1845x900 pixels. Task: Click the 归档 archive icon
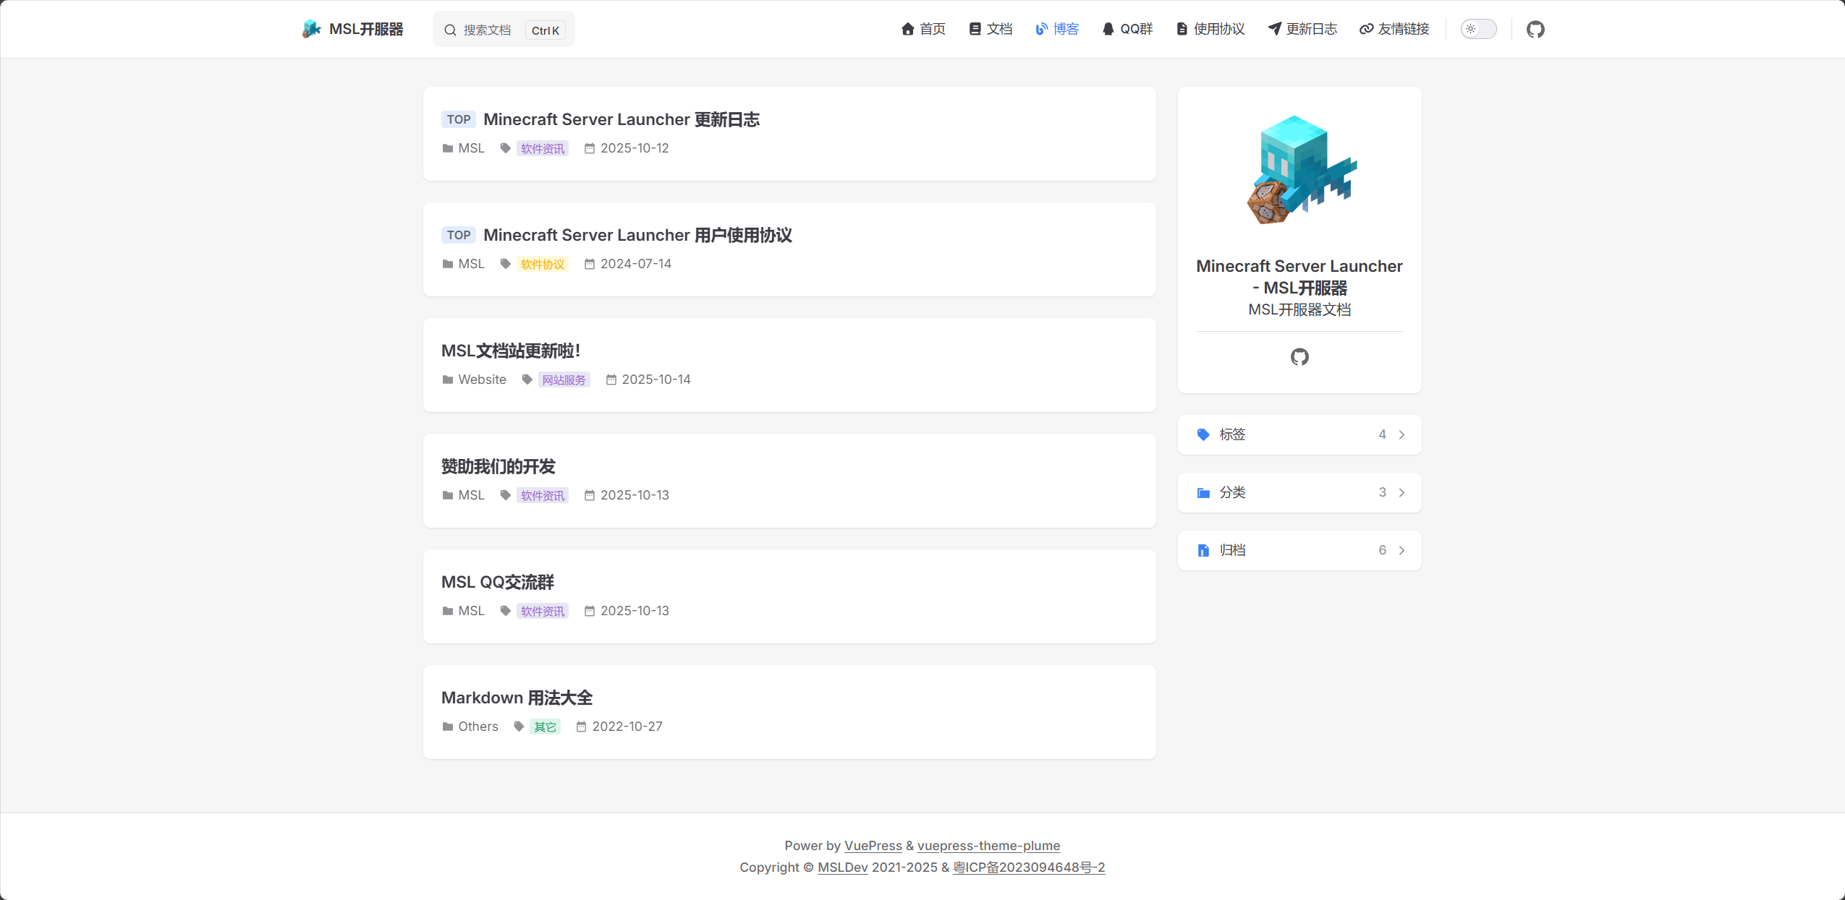(x=1203, y=550)
